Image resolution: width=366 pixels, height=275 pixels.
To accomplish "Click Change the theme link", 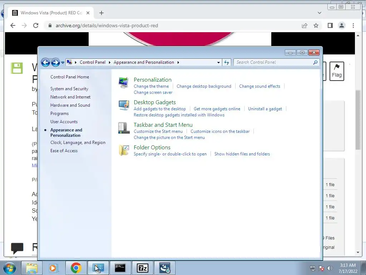I will 151,86.
